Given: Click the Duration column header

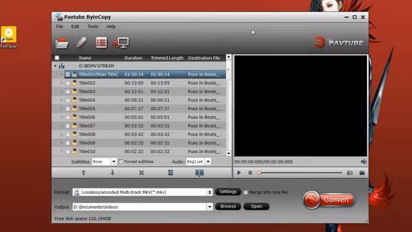Looking at the screenshot, I should [133, 58].
